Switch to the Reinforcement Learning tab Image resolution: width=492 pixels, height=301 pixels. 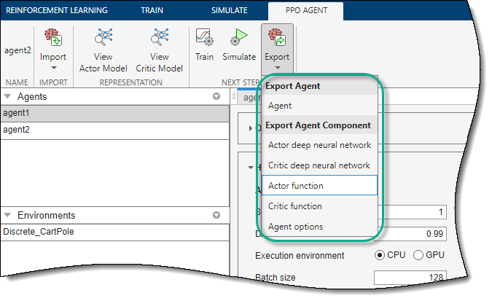tap(55, 10)
